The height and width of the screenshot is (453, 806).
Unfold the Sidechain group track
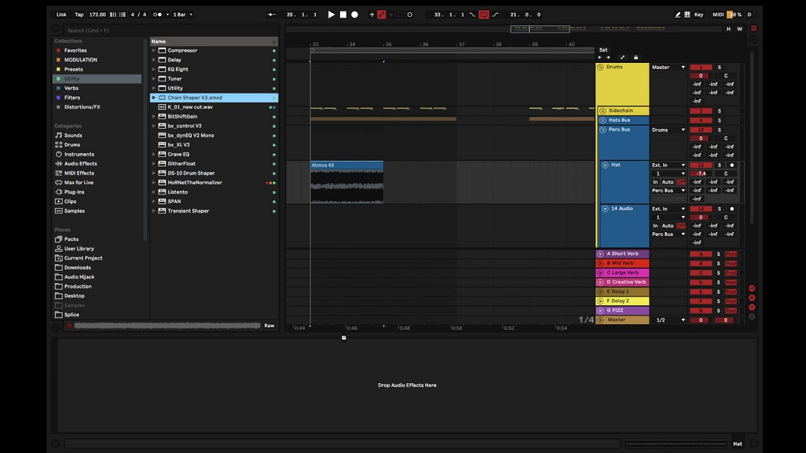602,111
